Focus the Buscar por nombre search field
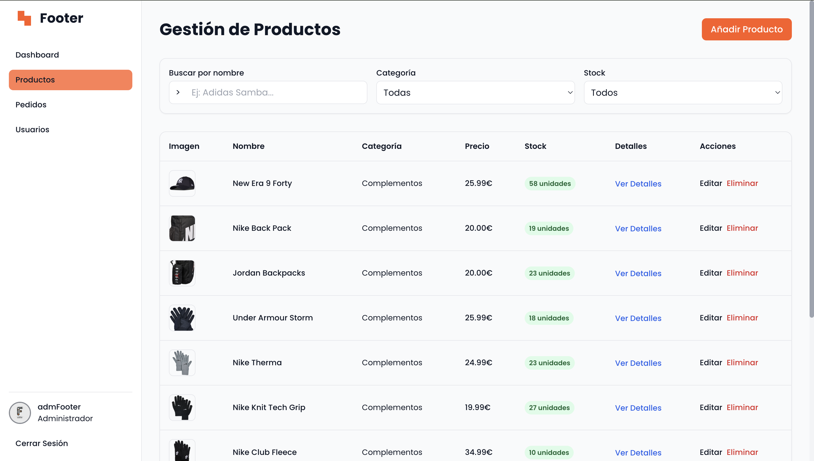The width and height of the screenshot is (814, 461). [x=268, y=92]
